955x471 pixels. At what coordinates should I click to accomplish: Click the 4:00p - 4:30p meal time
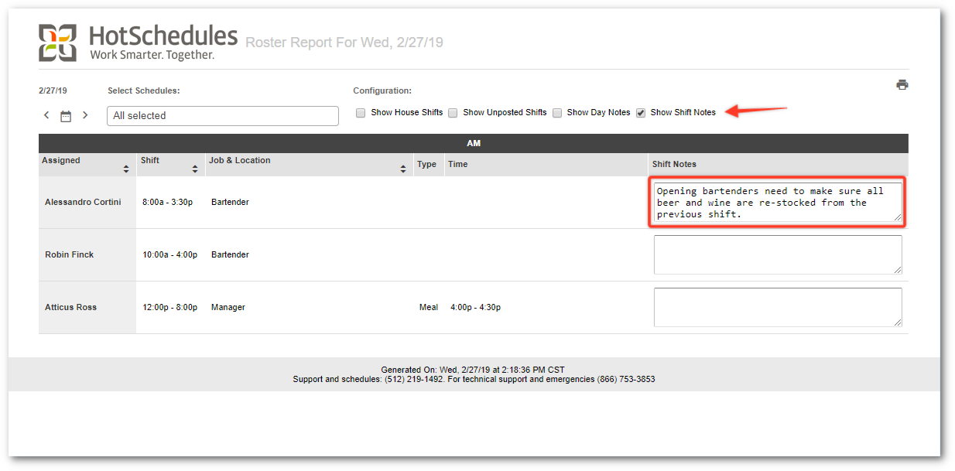(475, 307)
